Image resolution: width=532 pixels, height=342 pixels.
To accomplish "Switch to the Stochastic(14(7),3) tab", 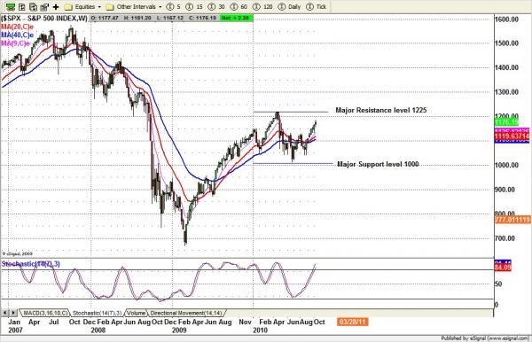I will point(97,313).
